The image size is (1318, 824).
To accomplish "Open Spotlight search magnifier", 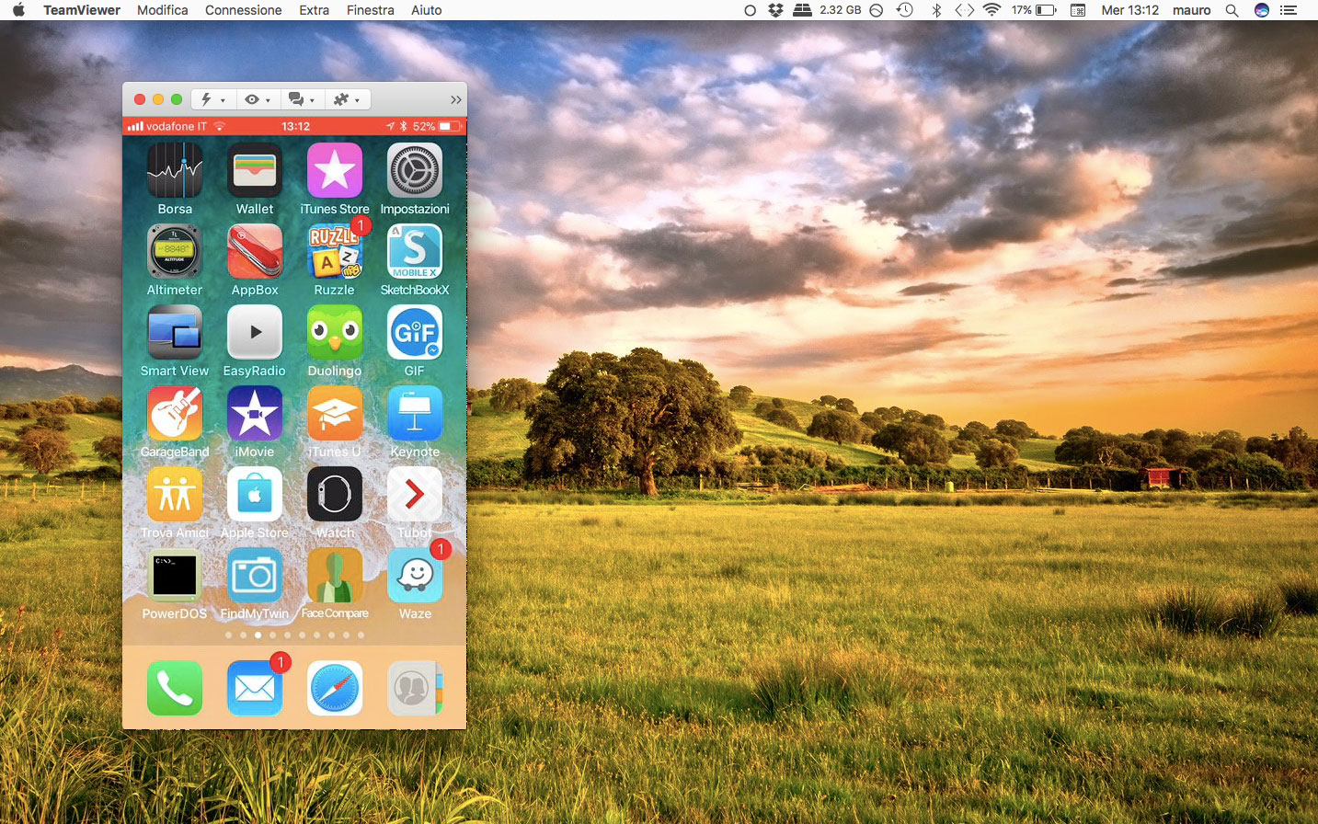I will 1232,10.
